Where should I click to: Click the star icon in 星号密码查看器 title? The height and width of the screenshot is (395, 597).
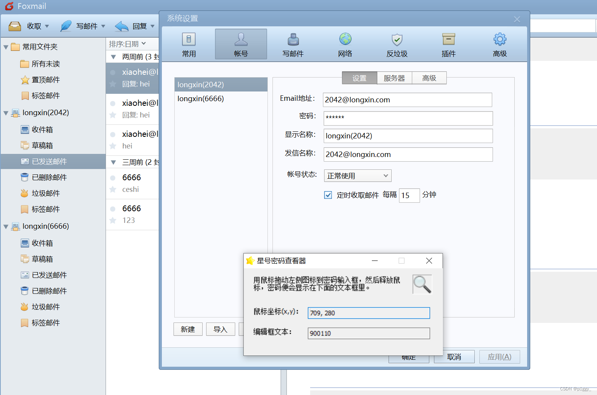tap(250, 260)
